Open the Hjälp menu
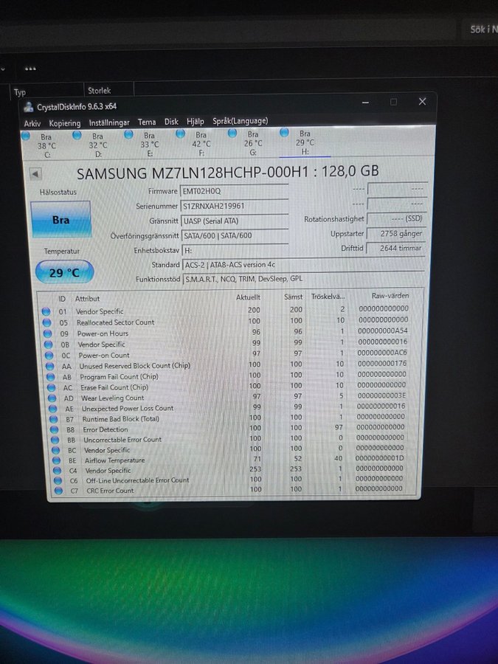Screen dimensions: 498x664 click(x=196, y=122)
